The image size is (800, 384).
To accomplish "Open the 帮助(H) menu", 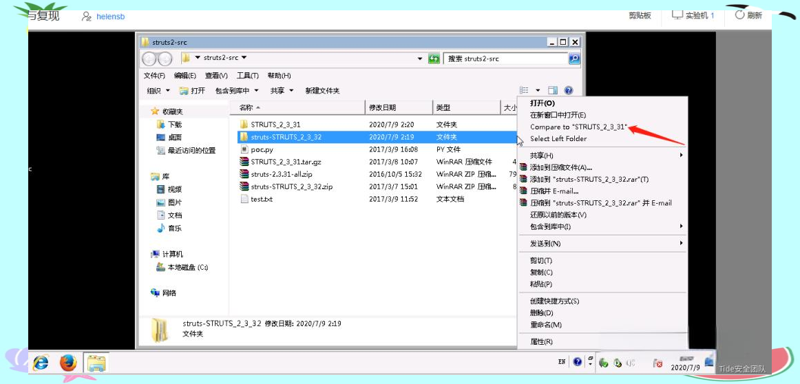I will click(279, 76).
